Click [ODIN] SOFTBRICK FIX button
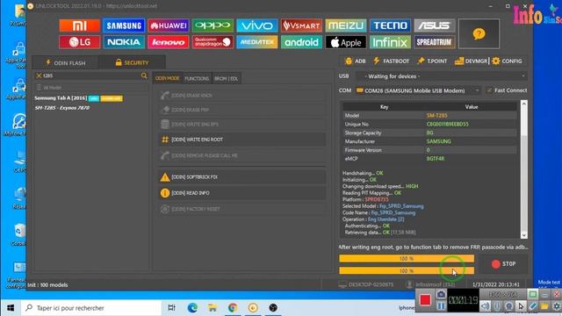This screenshot has width=562, height=316. pos(242,177)
